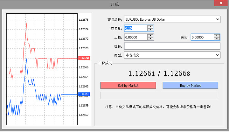The height and width of the screenshot is (132, 229).
Task: Increase the 获利 take profit with up arrow
Action: pos(217,36)
